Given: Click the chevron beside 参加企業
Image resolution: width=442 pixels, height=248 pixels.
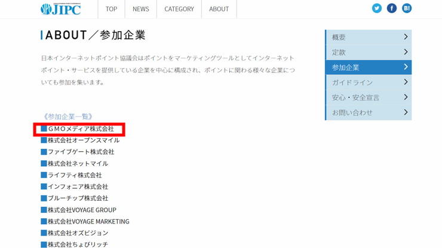Looking at the screenshot, I should pos(406,67).
